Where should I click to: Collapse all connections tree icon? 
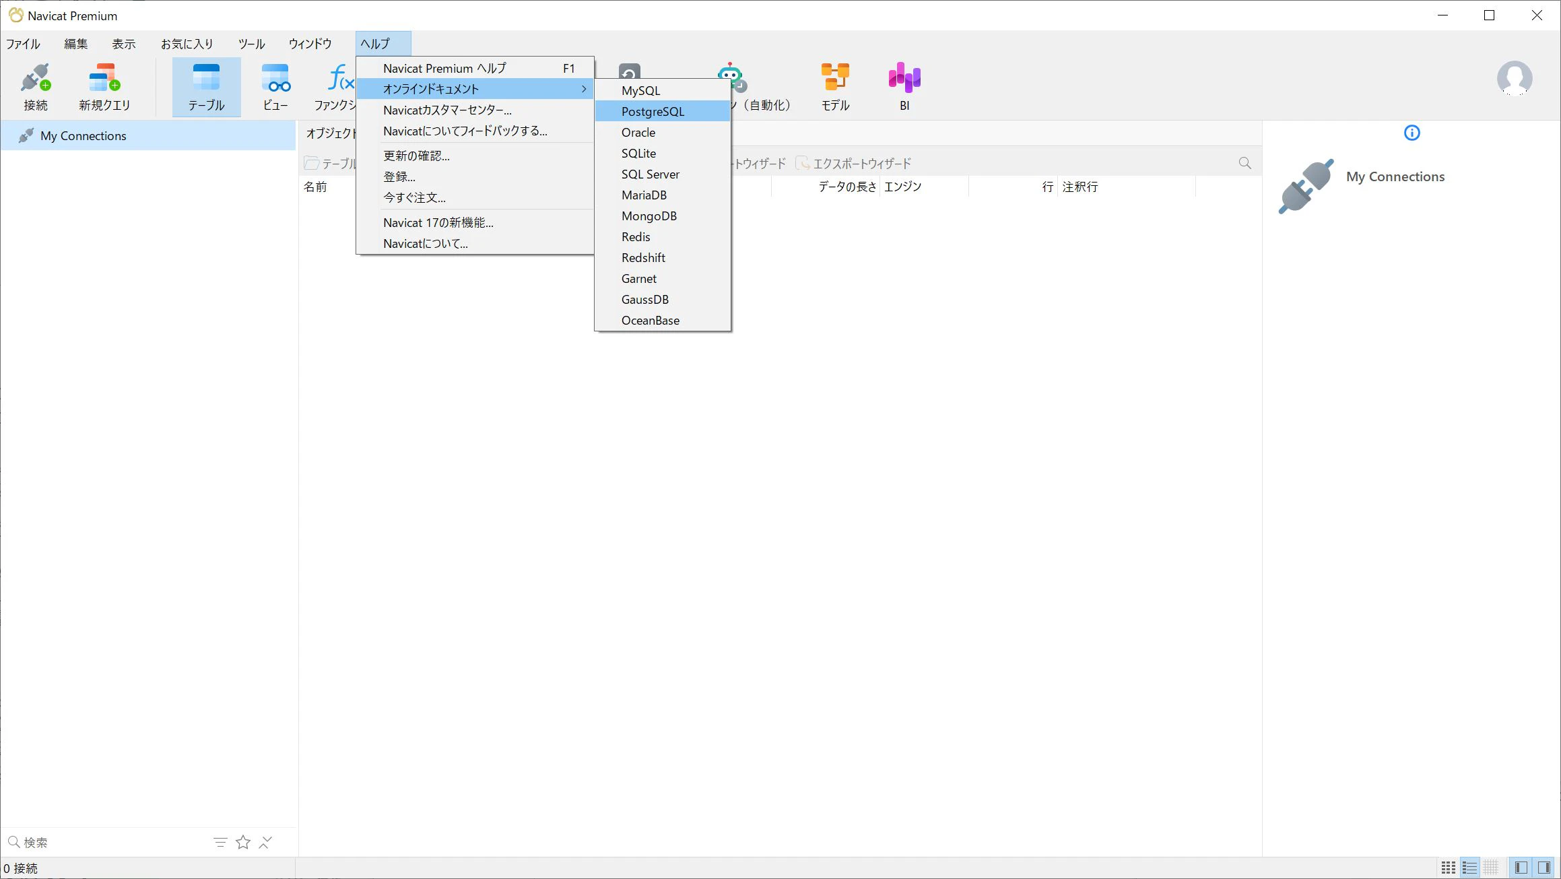point(266,842)
